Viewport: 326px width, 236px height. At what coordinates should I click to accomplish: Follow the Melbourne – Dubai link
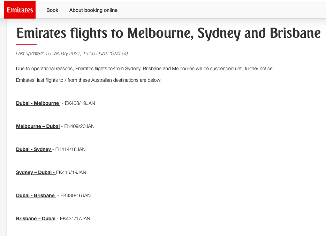(x=38, y=126)
